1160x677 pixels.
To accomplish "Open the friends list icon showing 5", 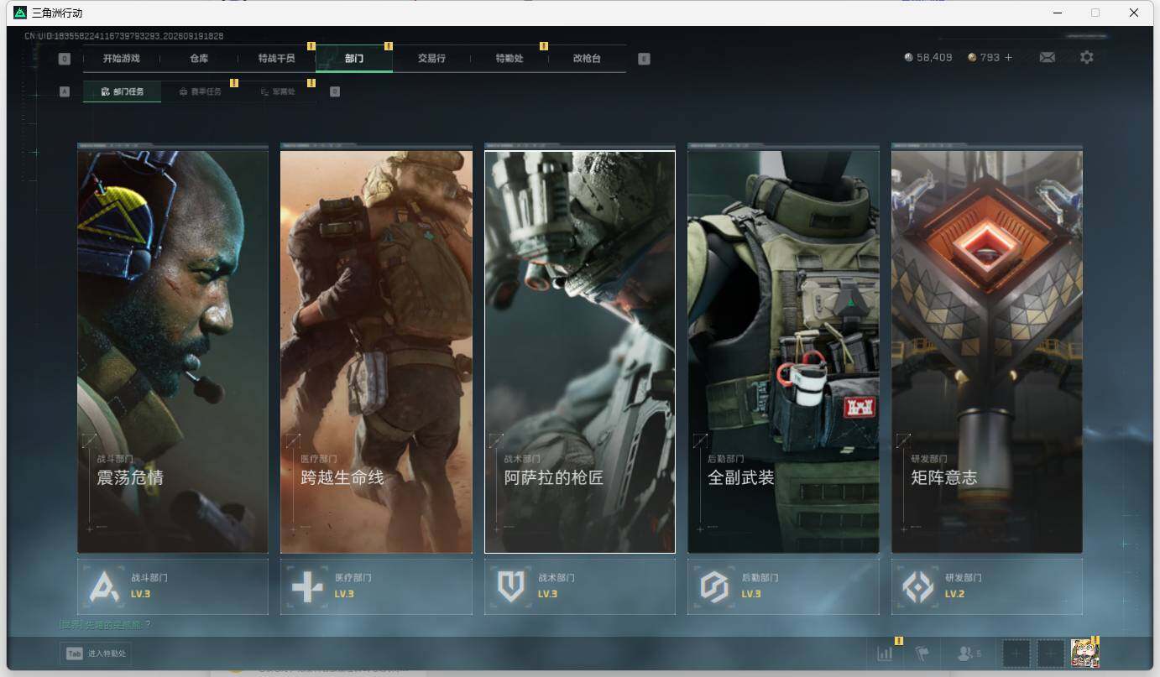I will (x=969, y=654).
